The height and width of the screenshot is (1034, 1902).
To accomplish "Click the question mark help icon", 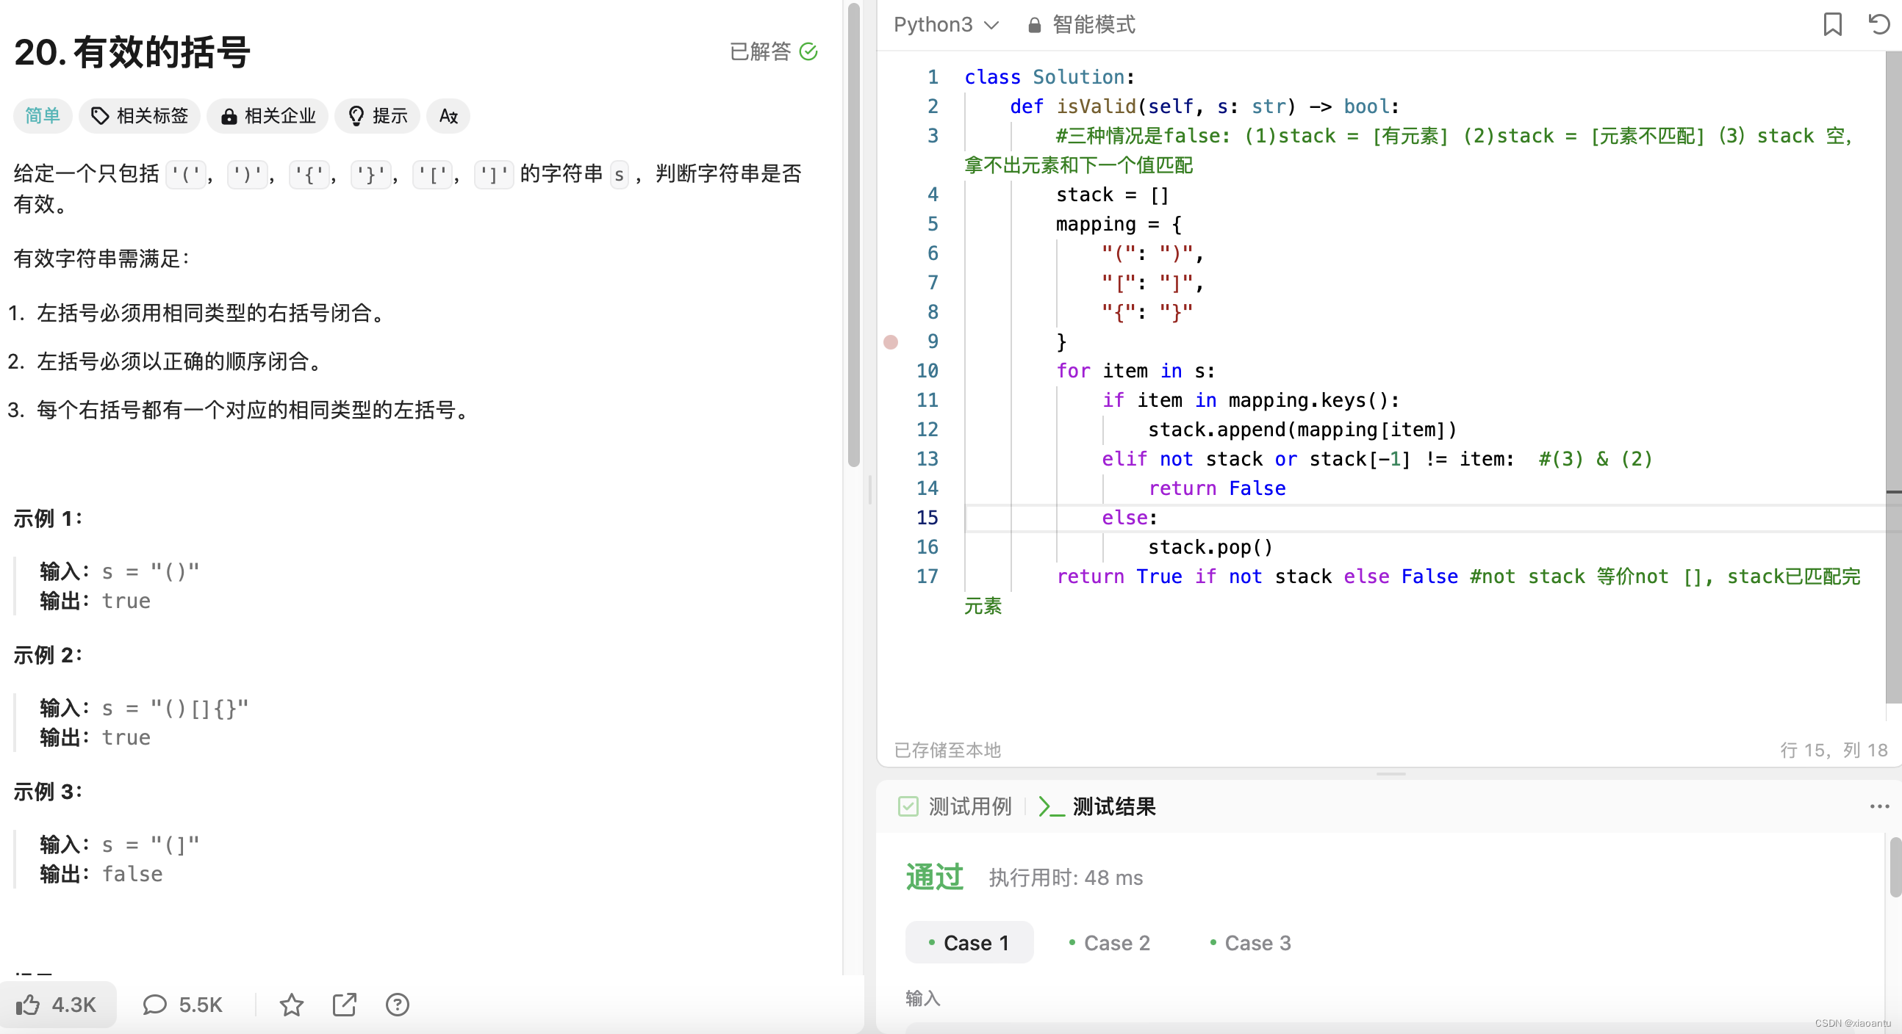I will [x=398, y=1005].
